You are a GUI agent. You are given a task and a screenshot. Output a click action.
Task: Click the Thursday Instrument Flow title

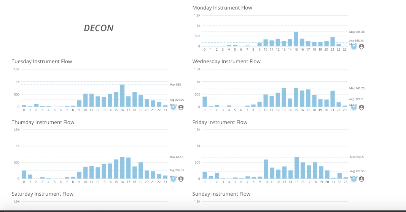click(x=43, y=122)
